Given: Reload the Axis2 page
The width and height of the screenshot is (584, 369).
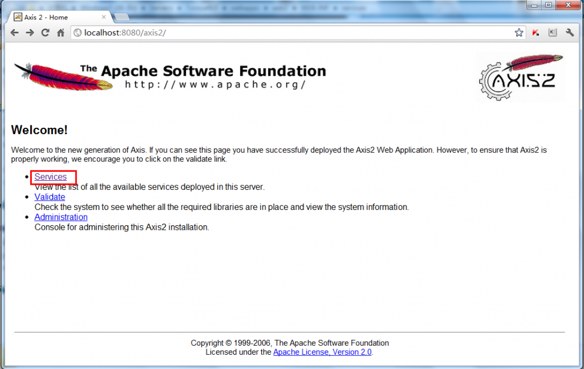Looking at the screenshot, I should 45,33.
